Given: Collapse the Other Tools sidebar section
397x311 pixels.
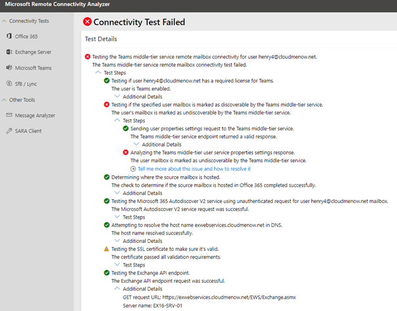Looking at the screenshot, I should click(x=4, y=100).
